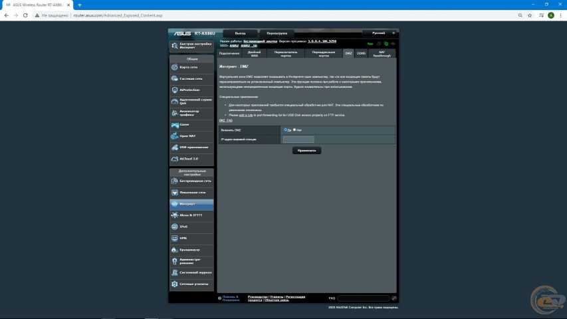The width and height of the screenshot is (567, 319).
Task: Open Network Tools (Сетевые утилиты)
Action: [x=191, y=284]
